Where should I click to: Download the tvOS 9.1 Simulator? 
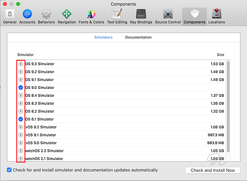coord(21,135)
